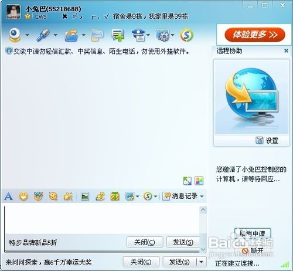Screen dimensions: 293x271
Task: Click the remote assistance globe image
Action: pyautogui.click(x=251, y=97)
